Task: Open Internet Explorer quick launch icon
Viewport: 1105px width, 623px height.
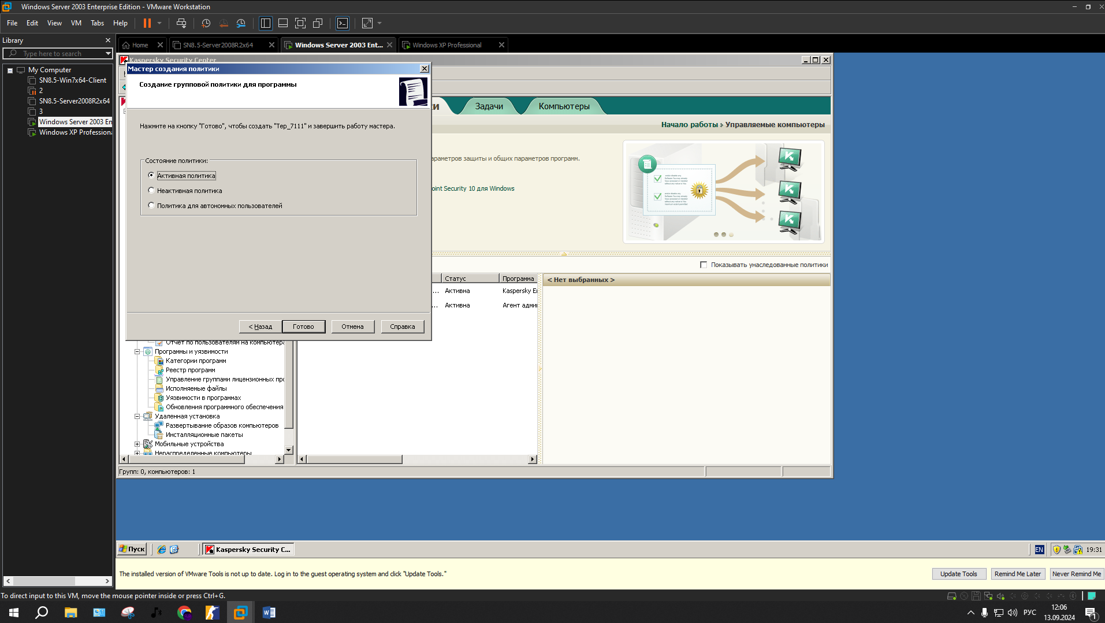Action: (x=162, y=550)
